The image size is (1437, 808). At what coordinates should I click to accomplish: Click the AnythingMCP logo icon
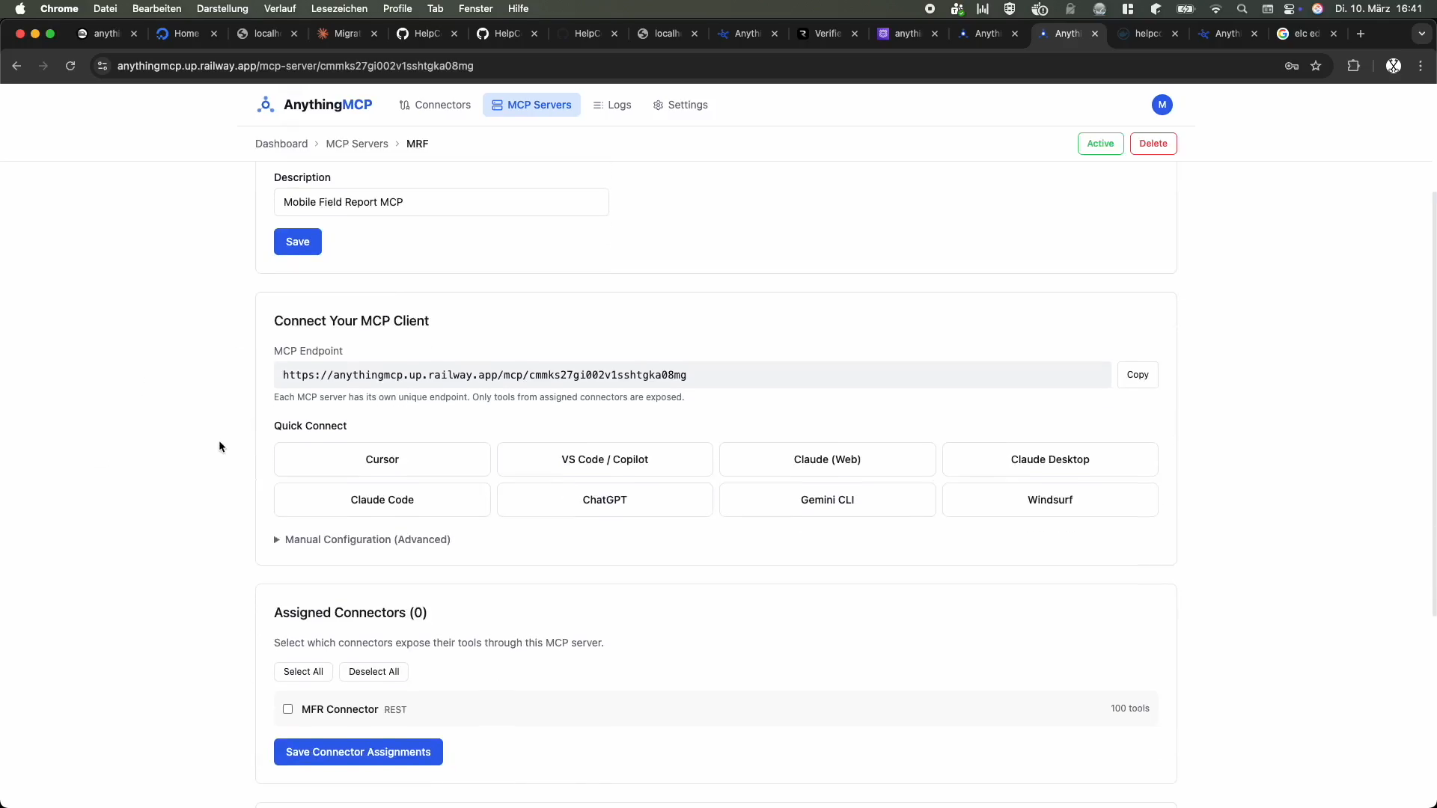click(265, 105)
